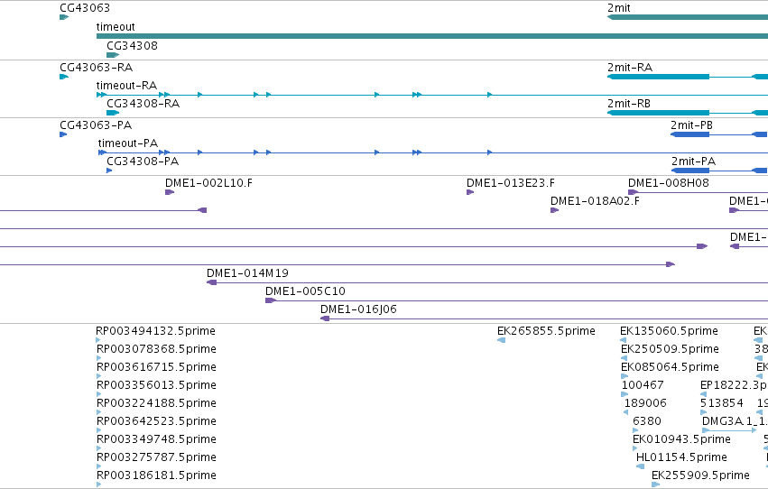
Task: Click the timeout-RA transcript label
Action: (x=127, y=85)
